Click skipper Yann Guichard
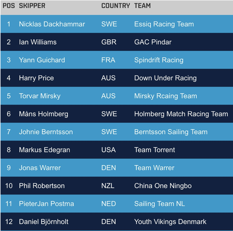 pyautogui.click(x=42, y=60)
